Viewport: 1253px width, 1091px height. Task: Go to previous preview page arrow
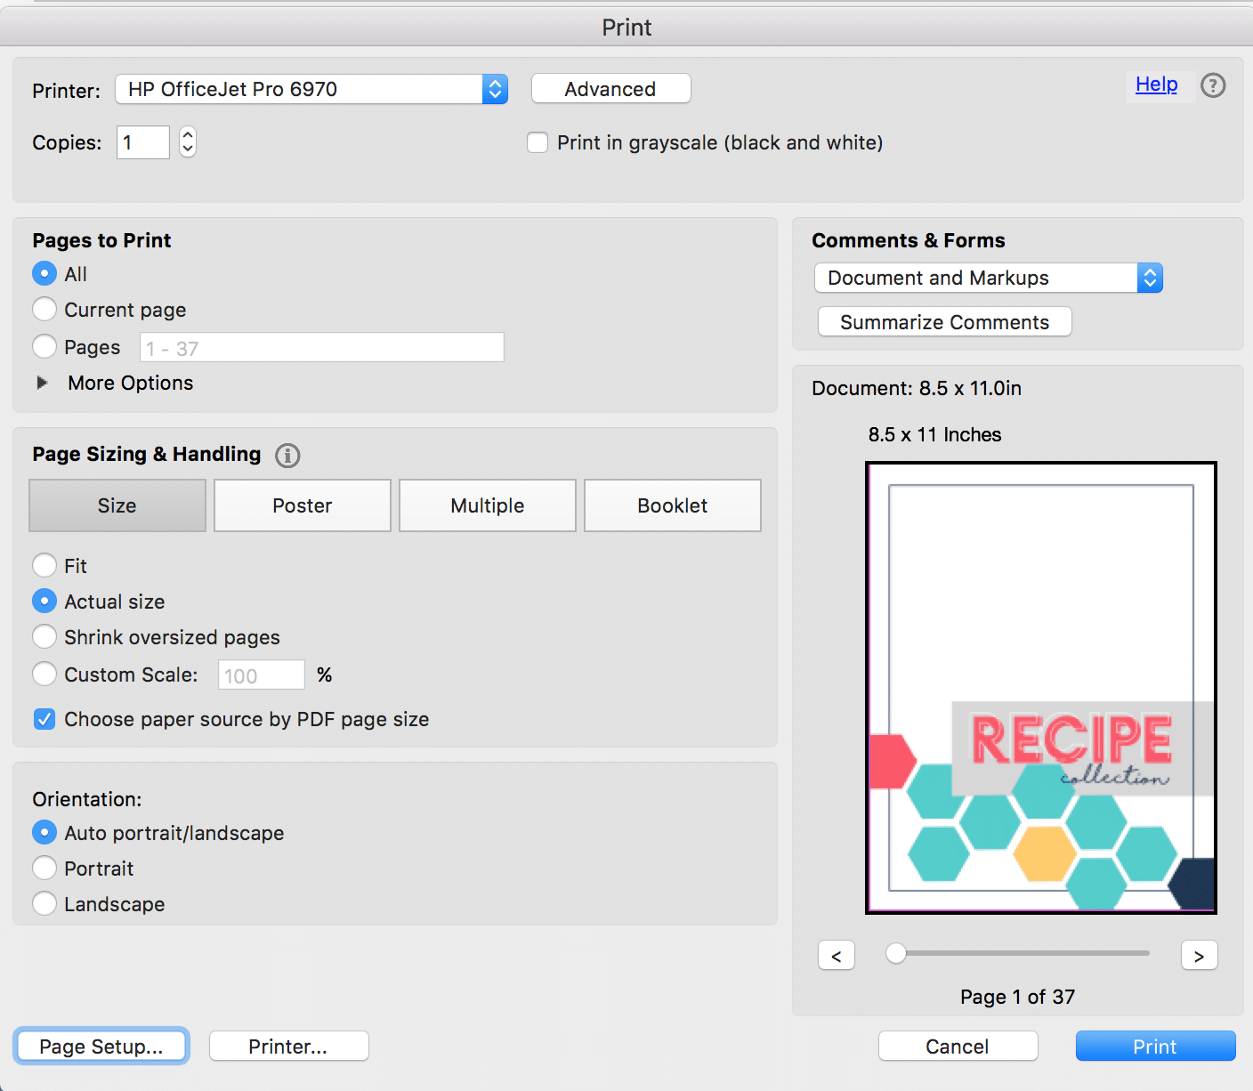pyautogui.click(x=836, y=955)
